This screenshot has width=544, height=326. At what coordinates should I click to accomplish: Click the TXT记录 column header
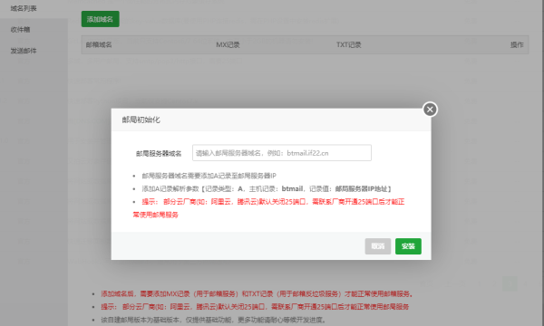[x=349, y=44]
